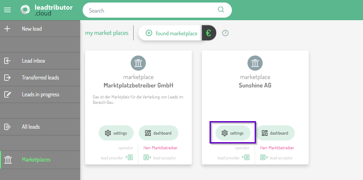Click lead acceptor icon on Marktplatzbetreiber card
This screenshot has width=363, height=180.
tap(147, 158)
